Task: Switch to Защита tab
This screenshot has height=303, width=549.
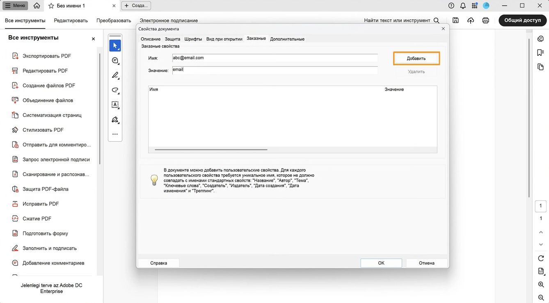Action: pos(172,39)
